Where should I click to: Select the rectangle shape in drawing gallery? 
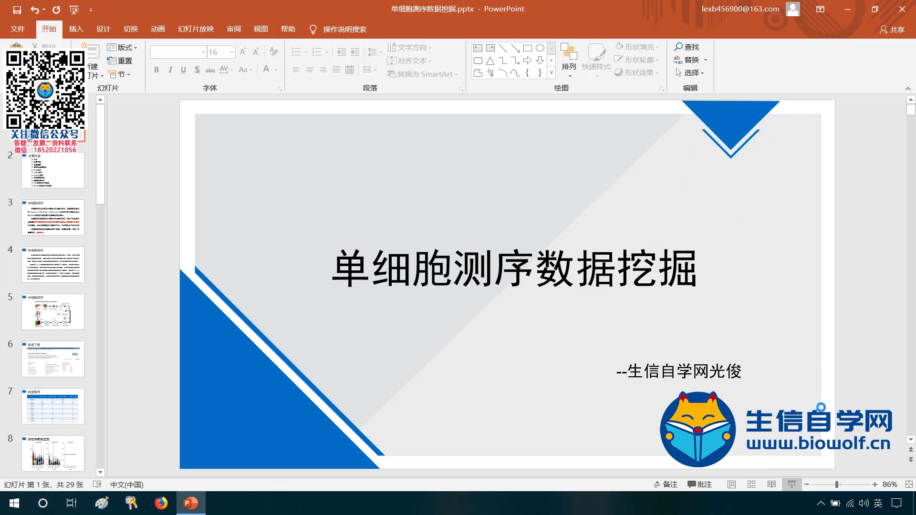click(527, 48)
